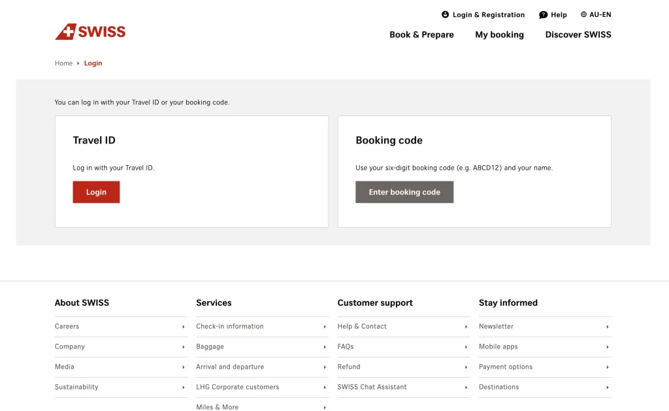The image size is (669, 411).
Task: Click the arrow icon on Help & Contact row
Action: [x=466, y=327]
